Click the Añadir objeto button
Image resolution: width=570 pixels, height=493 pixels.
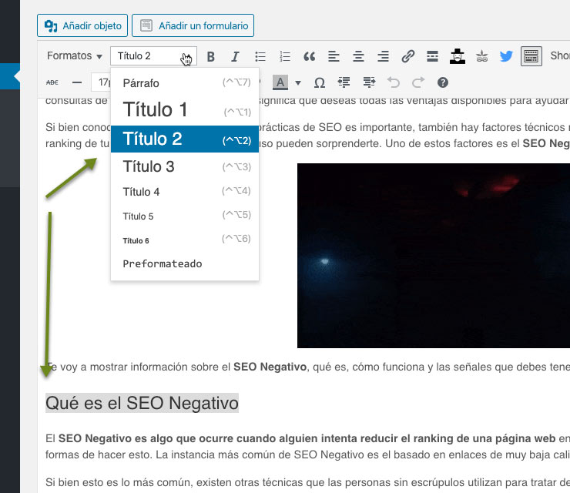82,25
